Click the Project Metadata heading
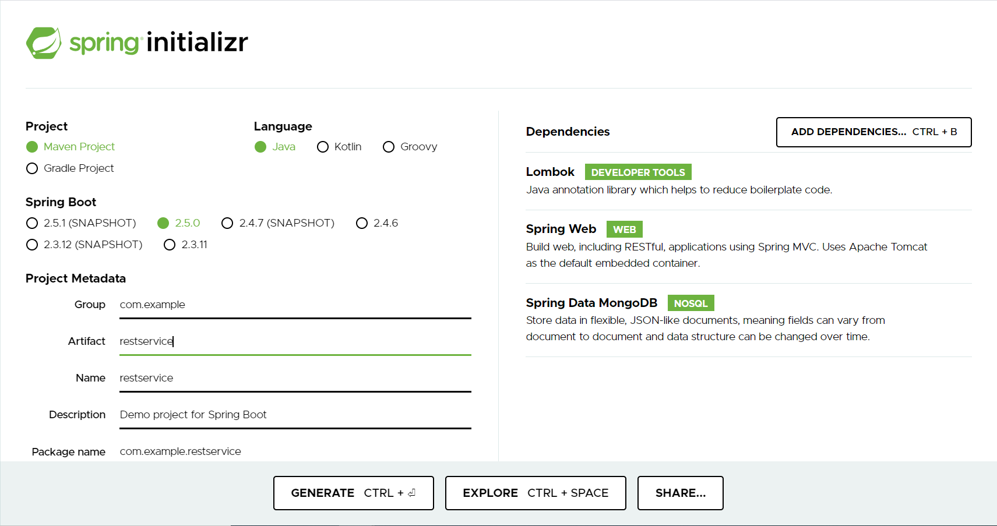 tap(76, 278)
